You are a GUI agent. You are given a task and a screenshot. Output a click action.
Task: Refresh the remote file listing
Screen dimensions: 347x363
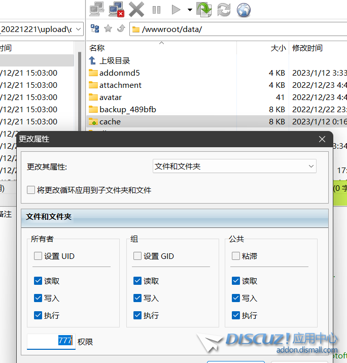(224, 9)
